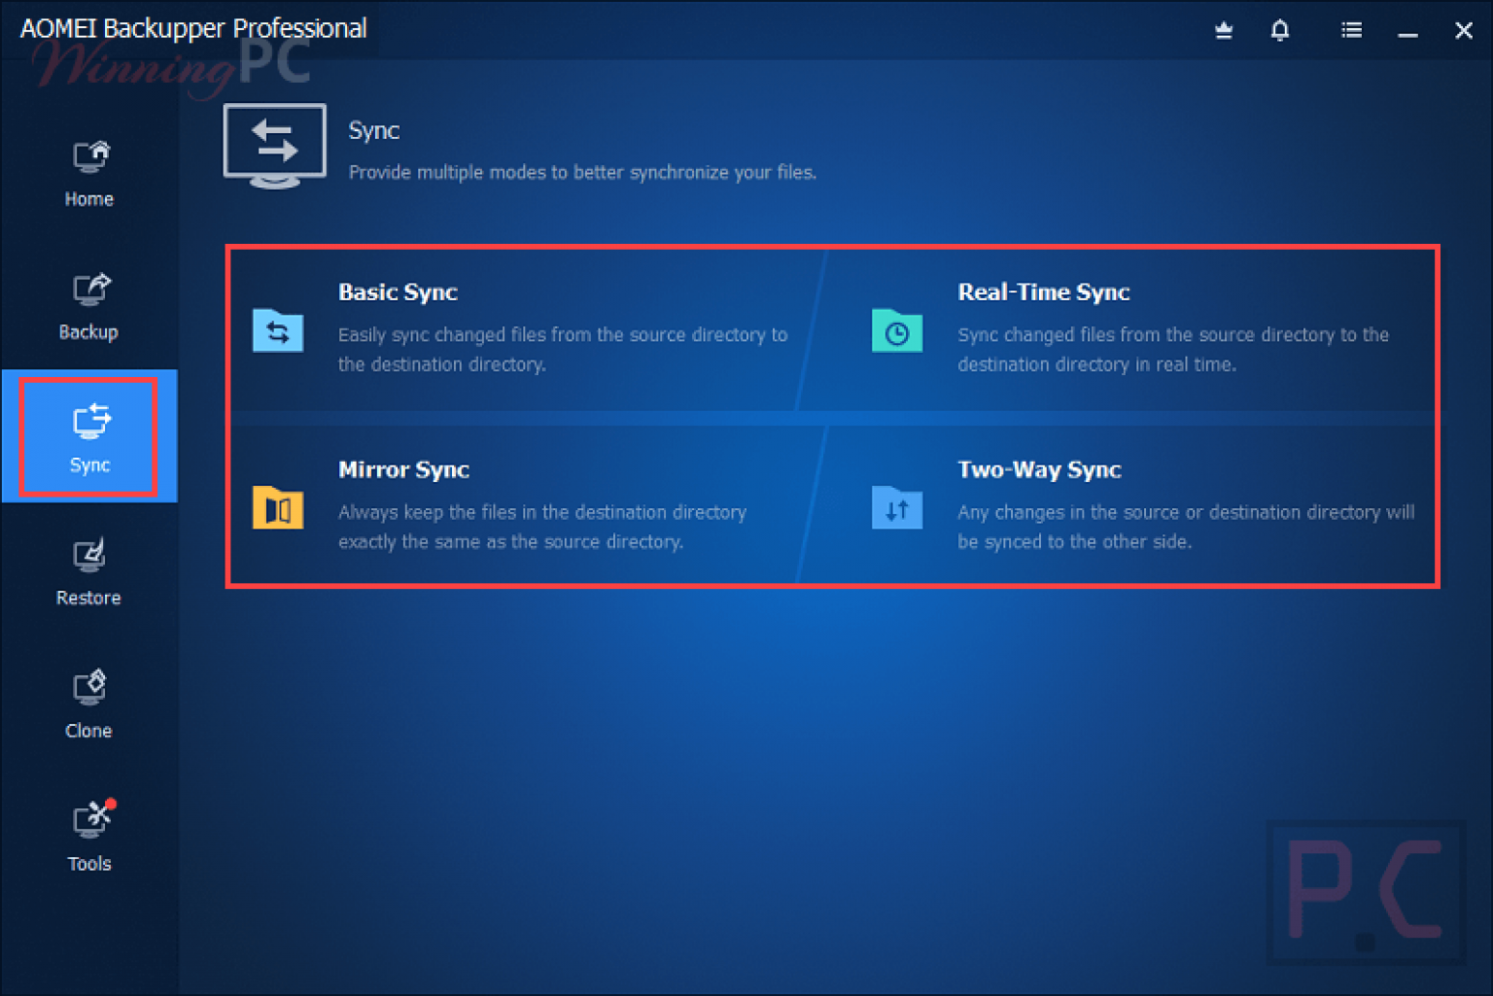The width and height of the screenshot is (1493, 996).
Task: Click the large Sync header monitor icon
Action: coord(275,146)
